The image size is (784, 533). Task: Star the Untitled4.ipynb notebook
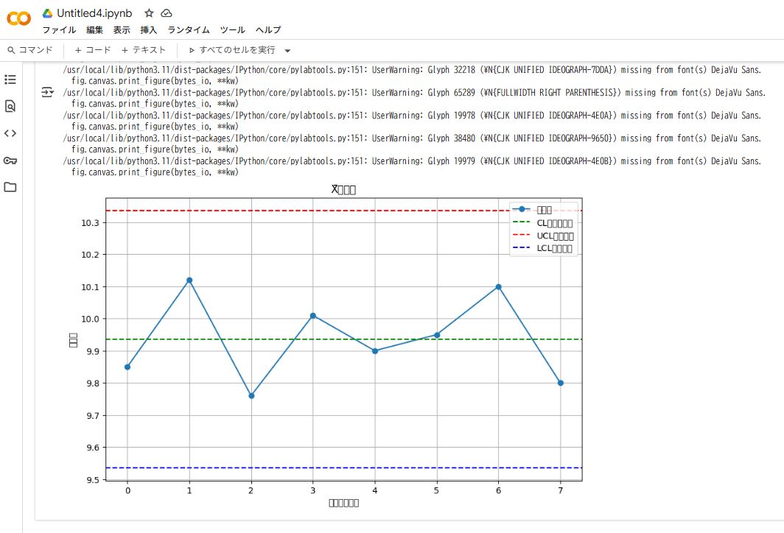(x=149, y=13)
